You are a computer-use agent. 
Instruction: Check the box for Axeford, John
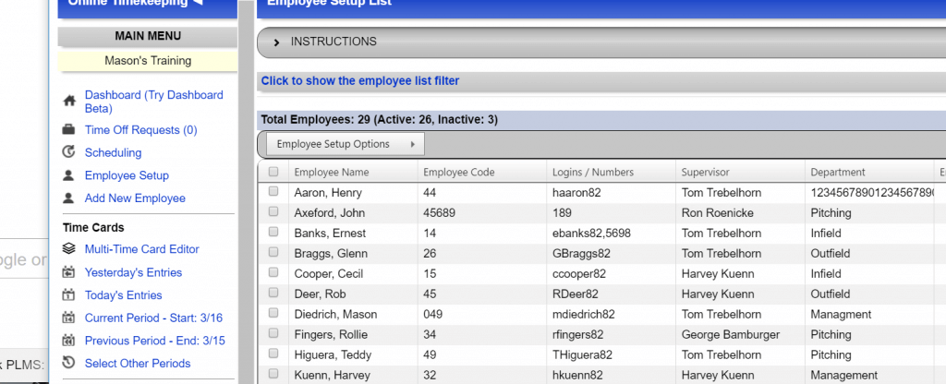pos(273,212)
